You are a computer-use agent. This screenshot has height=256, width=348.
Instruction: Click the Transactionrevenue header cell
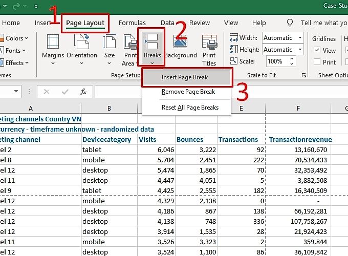[298, 139]
